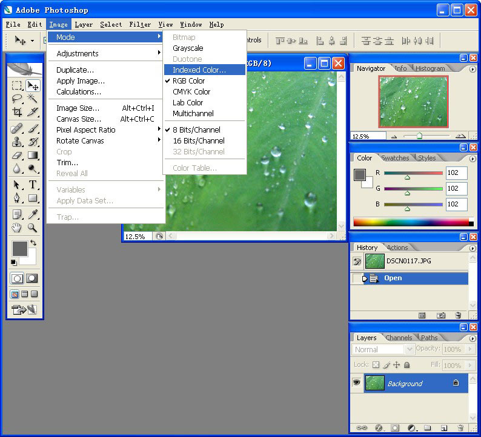
Task: Add layer mask in Layers panel
Action: pyautogui.click(x=395, y=428)
